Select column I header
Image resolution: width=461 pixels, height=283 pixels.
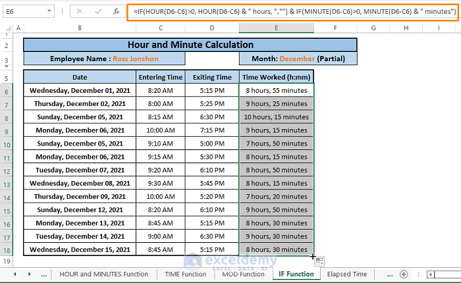[439, 28]
